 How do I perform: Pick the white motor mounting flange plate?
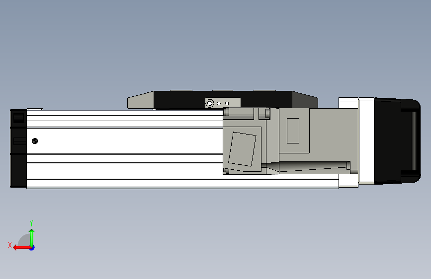(366, 140)
